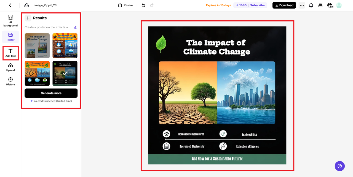Image resolution: width=353 pixels, height=177 pixels.
Task: Open the Resize canvas options
Action: [125, 5]
